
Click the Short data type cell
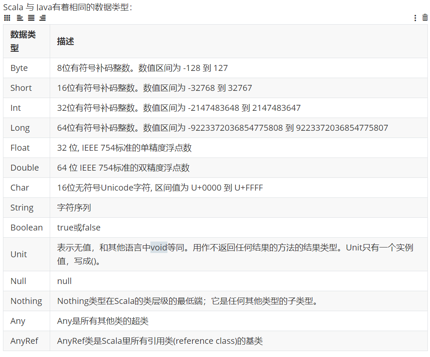27,88
